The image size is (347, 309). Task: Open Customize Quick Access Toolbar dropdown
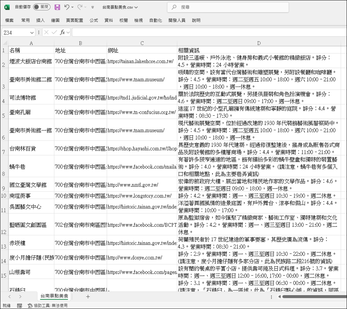[x=93, y=7]
